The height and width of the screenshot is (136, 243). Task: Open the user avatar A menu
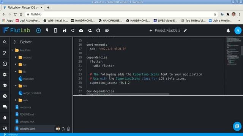(x=238, y=30)
